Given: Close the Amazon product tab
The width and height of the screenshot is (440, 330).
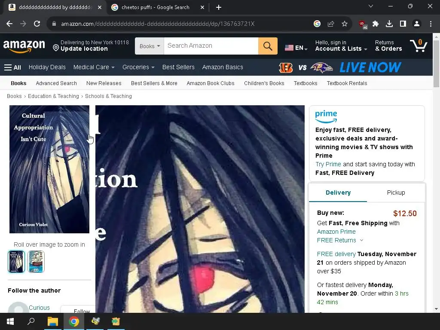Looking at the screenshot, I should pos(100,7).
